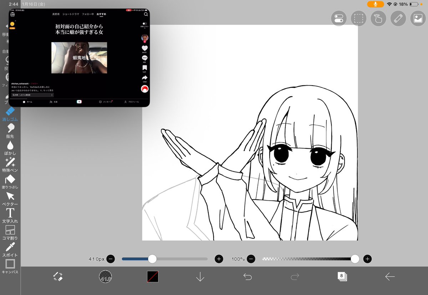Select the Bucket fill (塗りつぶし) tool
Screen dimensions: 428x295
click(10, 182)
